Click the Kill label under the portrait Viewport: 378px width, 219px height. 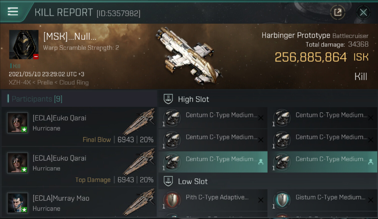pyautogui.click(x=16, y=66)
